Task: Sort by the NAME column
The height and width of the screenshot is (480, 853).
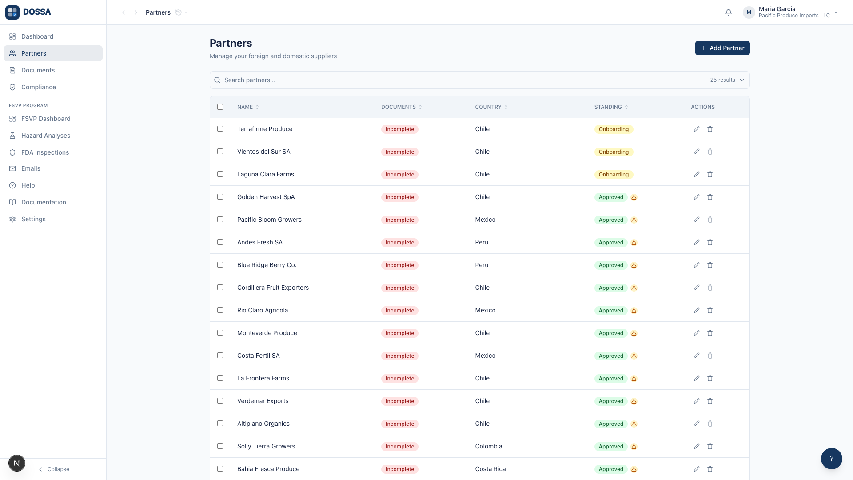Action: pyautogui.click(x=248, y=107)
